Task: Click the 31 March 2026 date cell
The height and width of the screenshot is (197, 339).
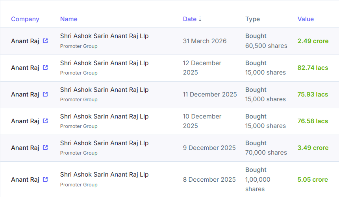Action: pos(204,41)
